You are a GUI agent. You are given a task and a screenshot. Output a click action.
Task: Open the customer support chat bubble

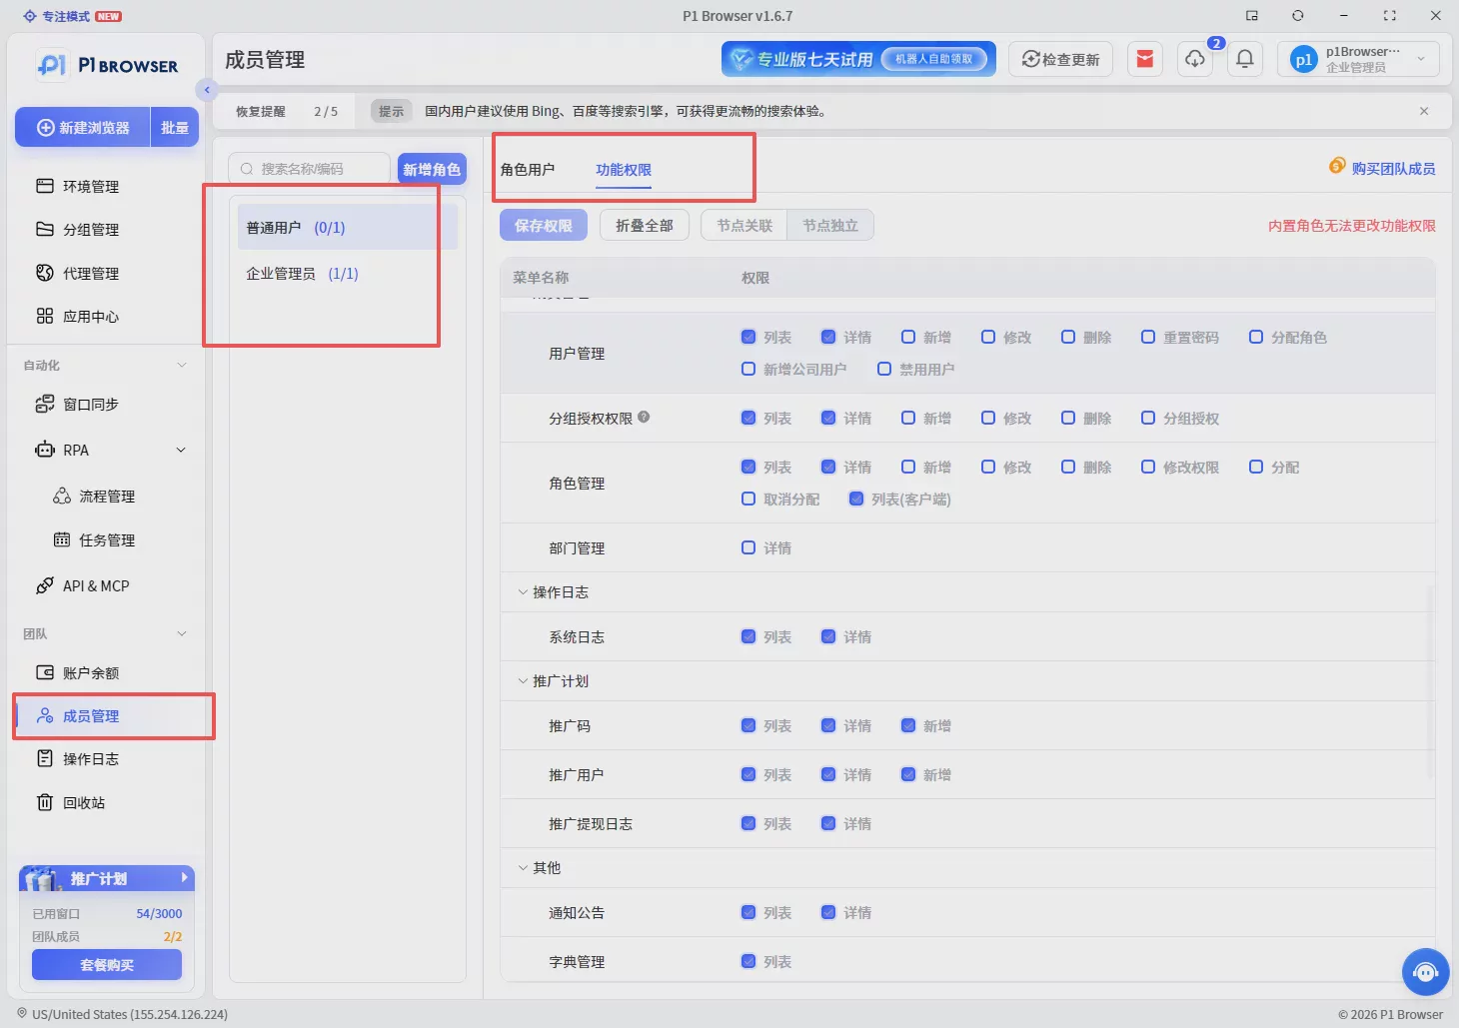point(1426,972)
